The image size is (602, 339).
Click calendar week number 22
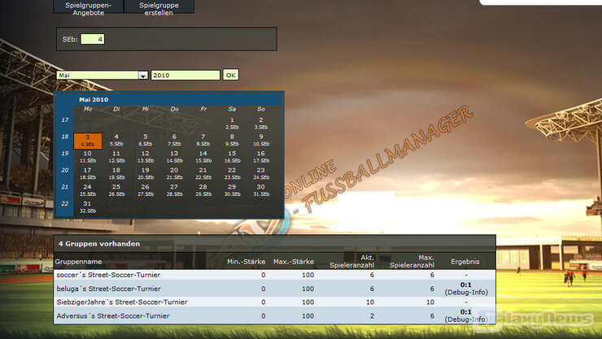click(65, 203)
